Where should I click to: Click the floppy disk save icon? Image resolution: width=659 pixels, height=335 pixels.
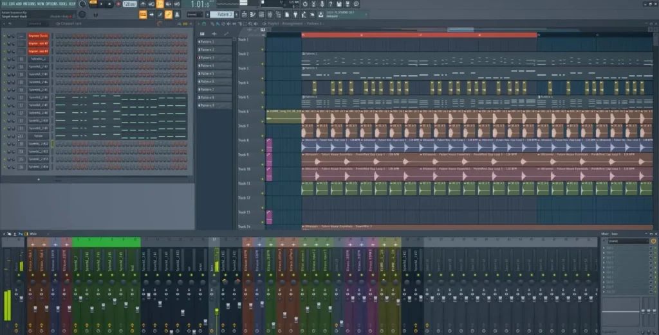[339, 4]
